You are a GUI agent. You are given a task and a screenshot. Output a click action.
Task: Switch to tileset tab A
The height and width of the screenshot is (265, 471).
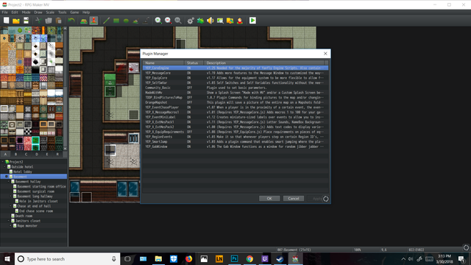[5, 154]
